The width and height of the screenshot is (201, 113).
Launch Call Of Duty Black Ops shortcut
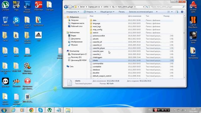193,22
